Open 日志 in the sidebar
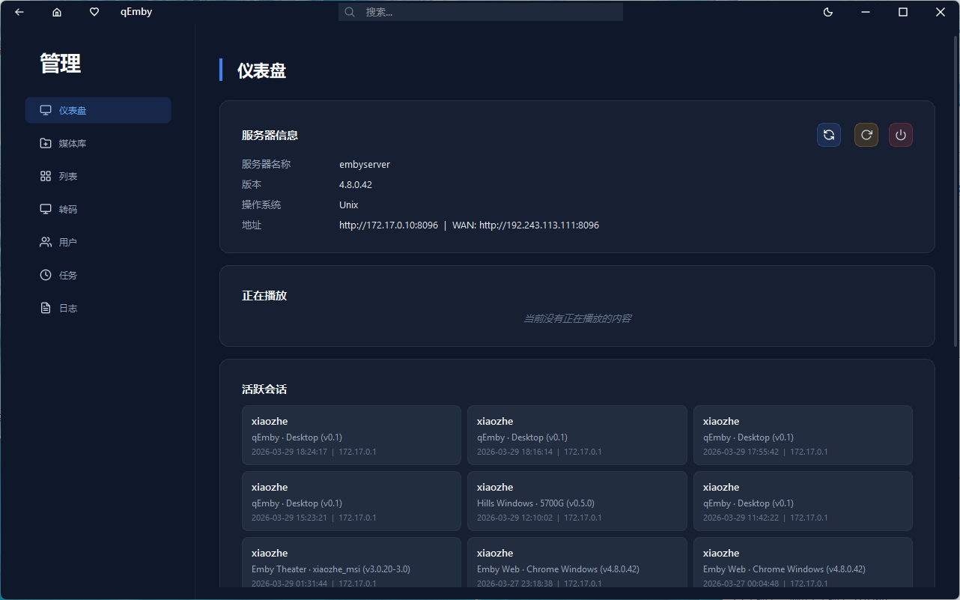Viewport: 960px width, 600px height. coord(98,308)
